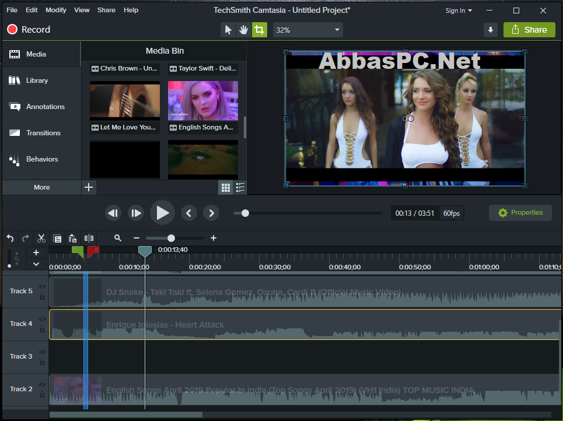
Task: Click the plus Import Media button
Action: click(x=89, y=187)
